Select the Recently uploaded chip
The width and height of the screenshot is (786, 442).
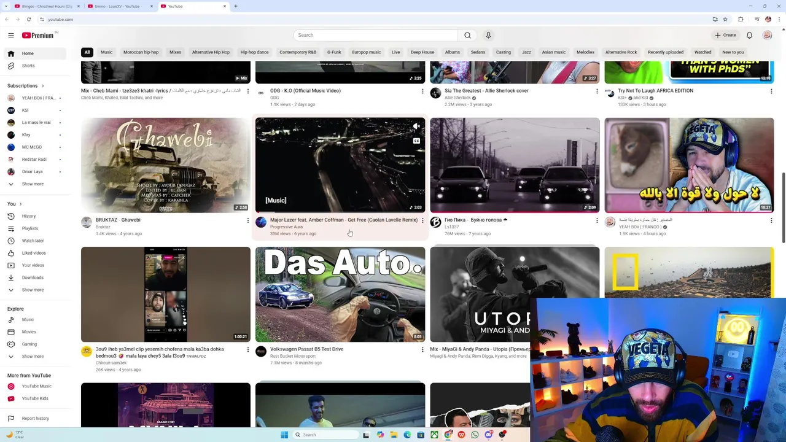click(666, 52)
